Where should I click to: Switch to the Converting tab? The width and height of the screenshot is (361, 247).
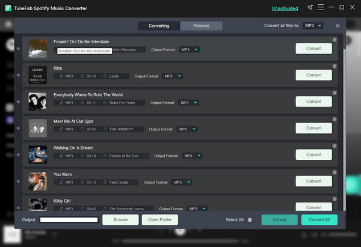tap(159, 26)
